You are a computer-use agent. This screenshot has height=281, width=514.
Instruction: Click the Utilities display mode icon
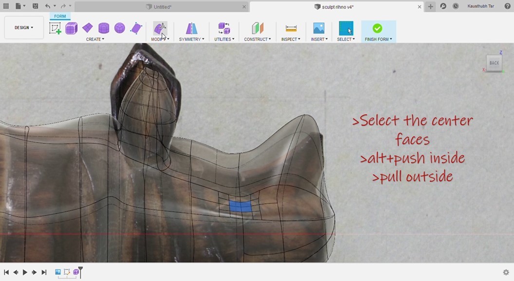coord(224,28)
